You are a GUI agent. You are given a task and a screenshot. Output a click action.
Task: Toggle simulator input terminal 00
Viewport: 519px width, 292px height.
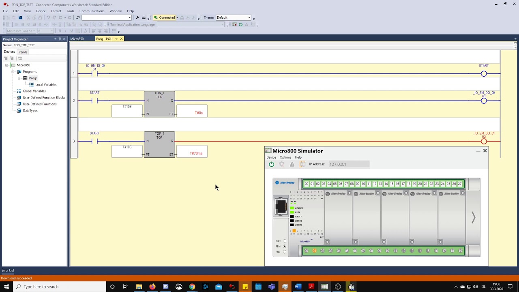[307, 184]
